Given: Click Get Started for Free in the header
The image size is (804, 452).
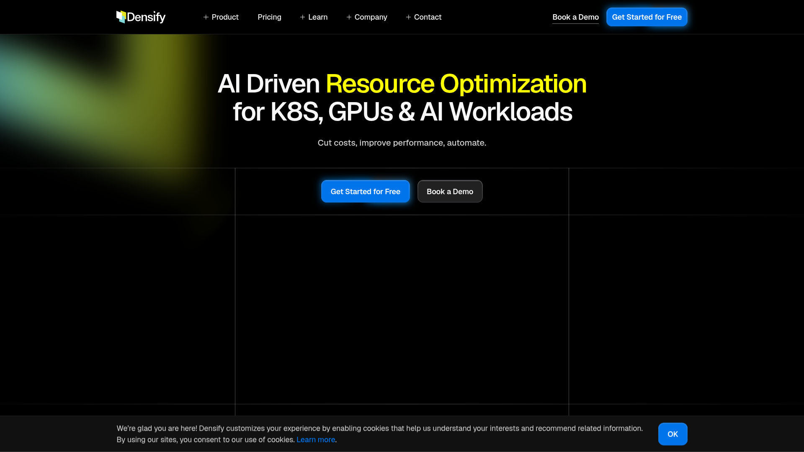Looking at the screenshot, I should coord(647,17).
